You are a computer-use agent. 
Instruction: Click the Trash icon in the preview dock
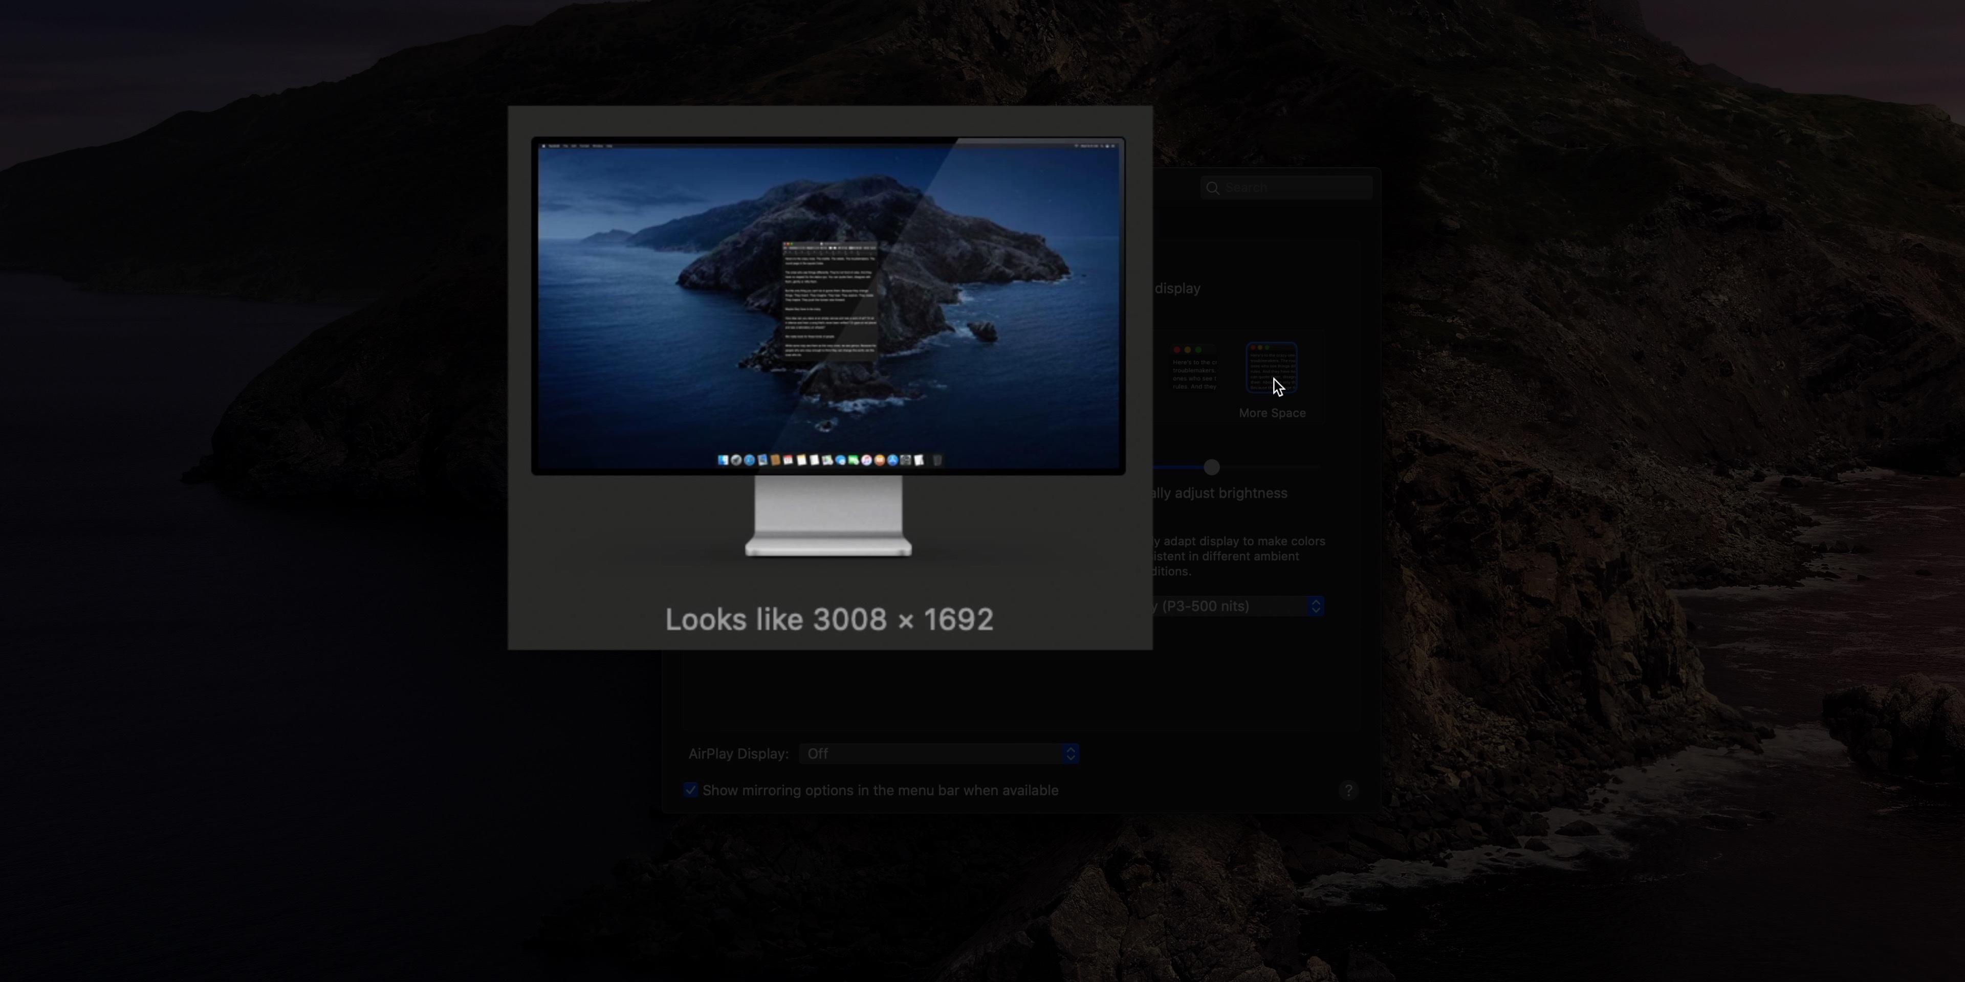[937, 460]
